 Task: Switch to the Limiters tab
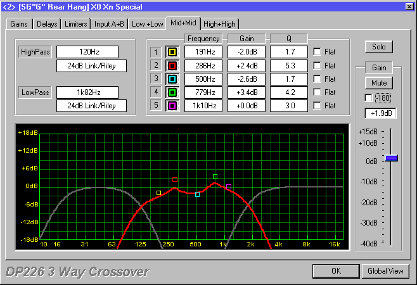pos(75,24)
